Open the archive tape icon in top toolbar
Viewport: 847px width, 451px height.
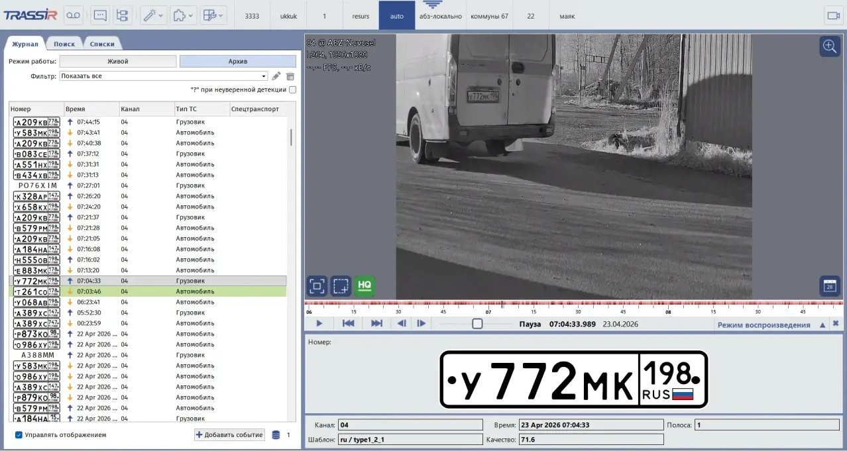click(75, 15)
